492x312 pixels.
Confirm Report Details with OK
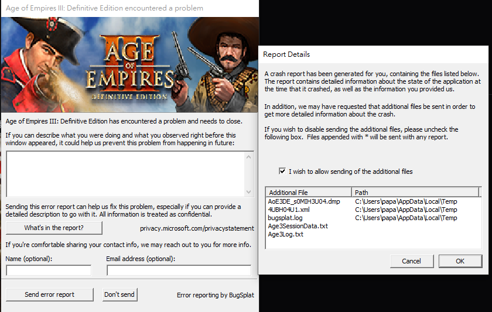[460, 261]
